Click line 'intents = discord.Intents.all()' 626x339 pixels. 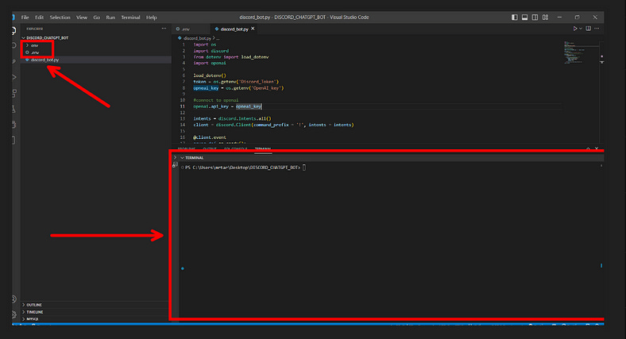232,118
